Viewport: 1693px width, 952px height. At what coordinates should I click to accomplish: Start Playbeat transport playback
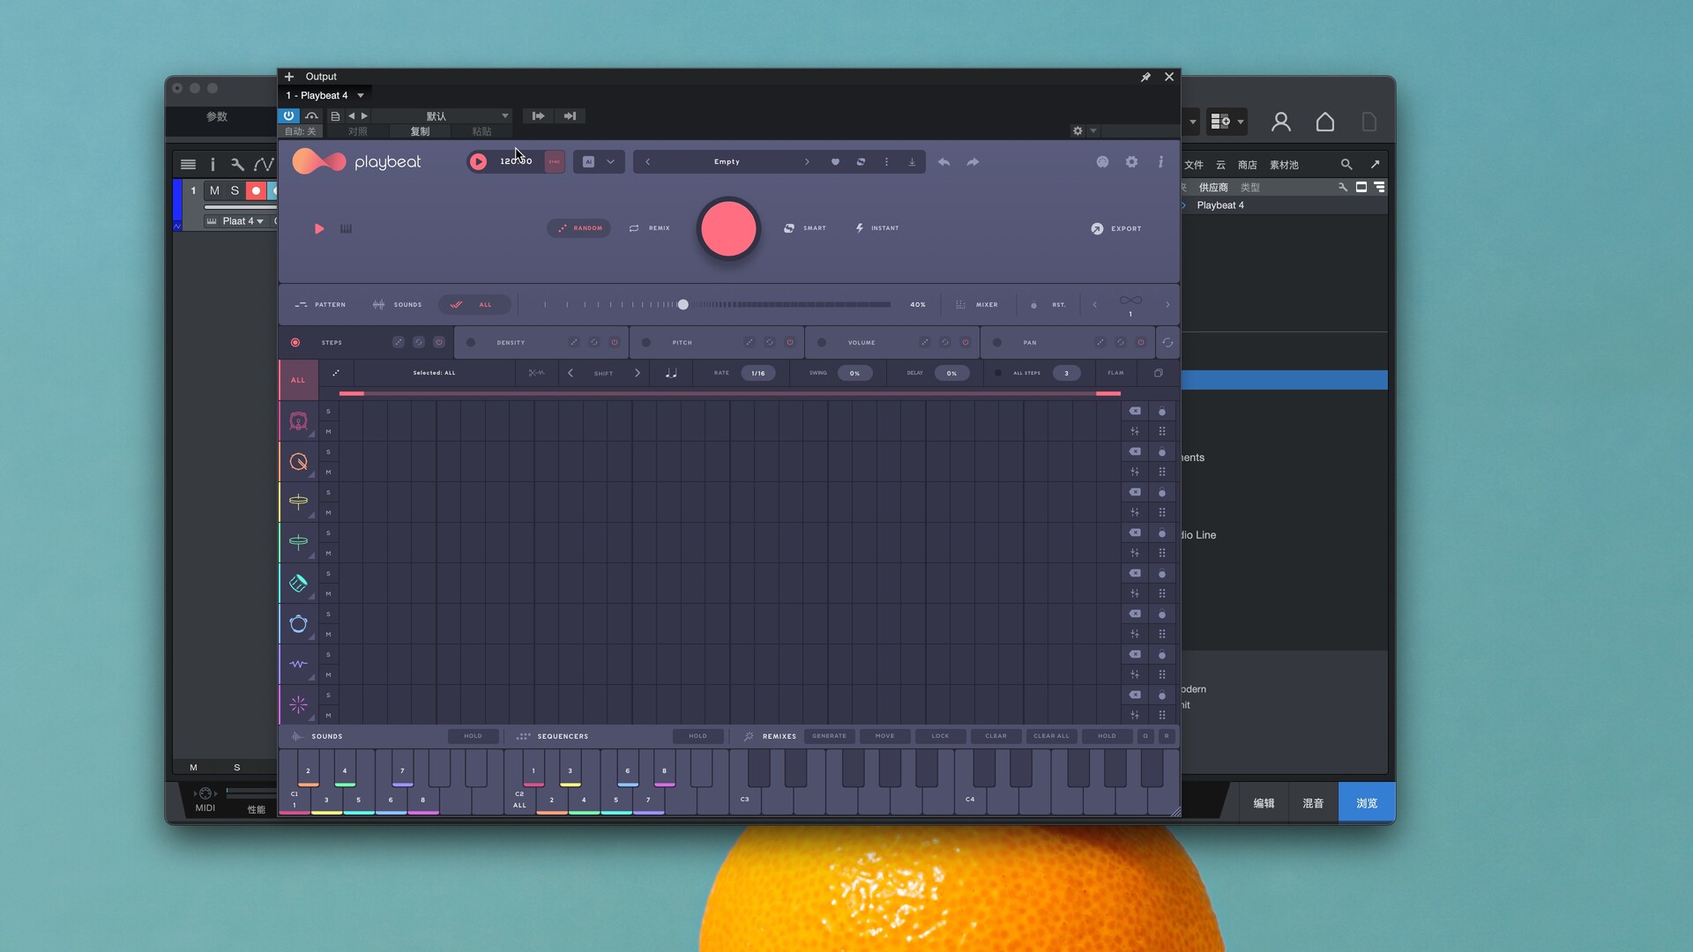[x=478, y=161]
